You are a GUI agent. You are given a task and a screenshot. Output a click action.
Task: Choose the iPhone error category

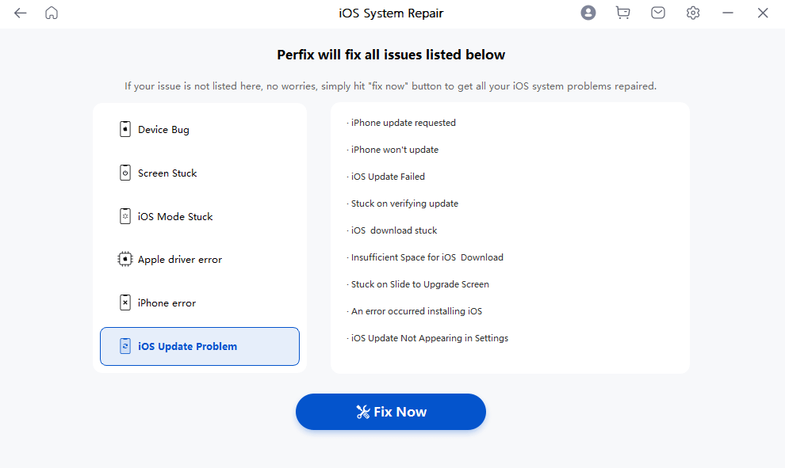point(167,302)
